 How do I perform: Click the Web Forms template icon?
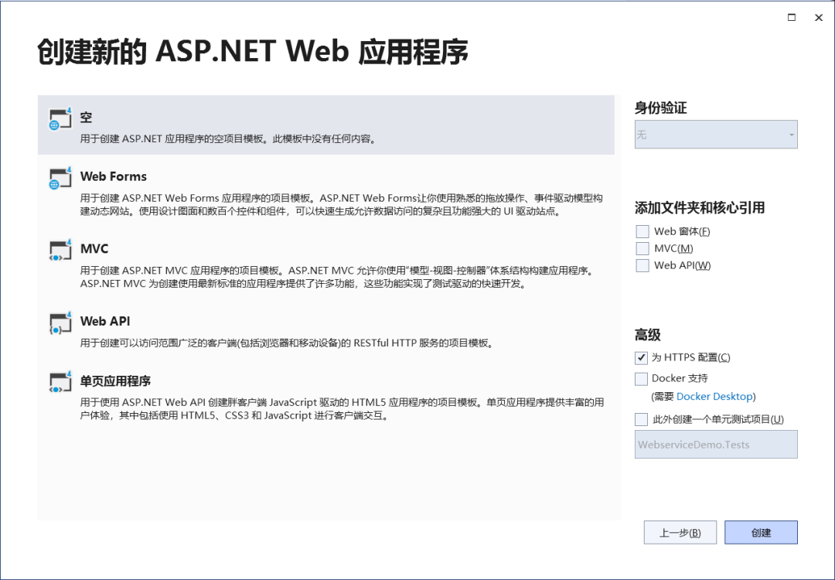tap(60, 178)
